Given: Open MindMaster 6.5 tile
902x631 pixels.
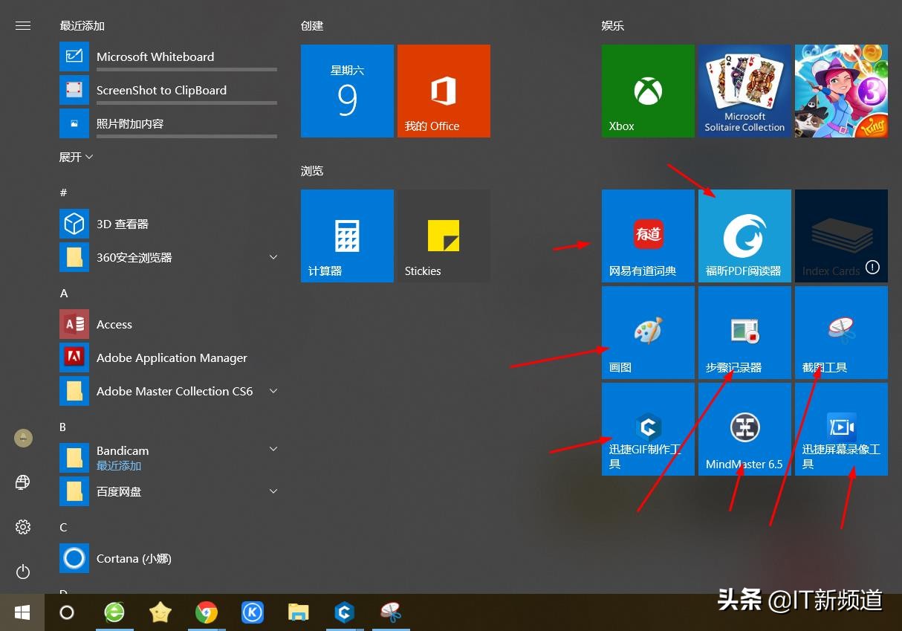Looking at the screenshot, I should tap(744, 429).
